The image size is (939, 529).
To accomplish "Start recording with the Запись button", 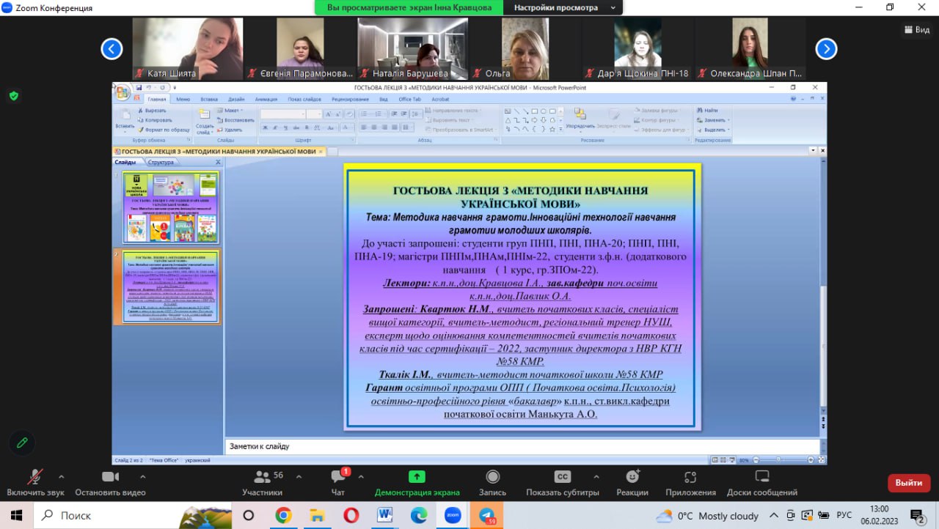I will (492, 478).
